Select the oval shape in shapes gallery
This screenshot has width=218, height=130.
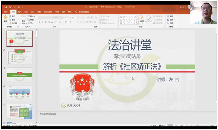point(134,17)
